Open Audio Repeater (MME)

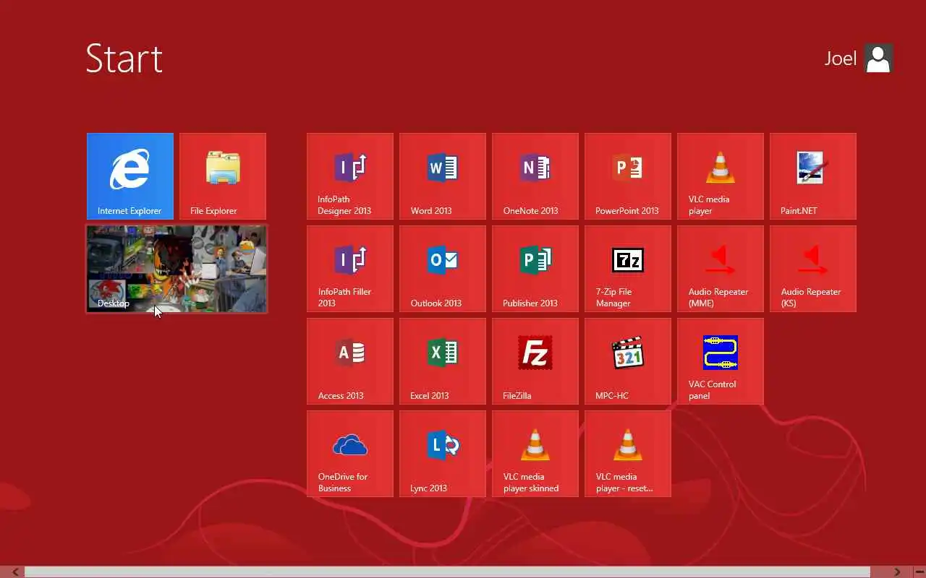(x=721, y=269)
